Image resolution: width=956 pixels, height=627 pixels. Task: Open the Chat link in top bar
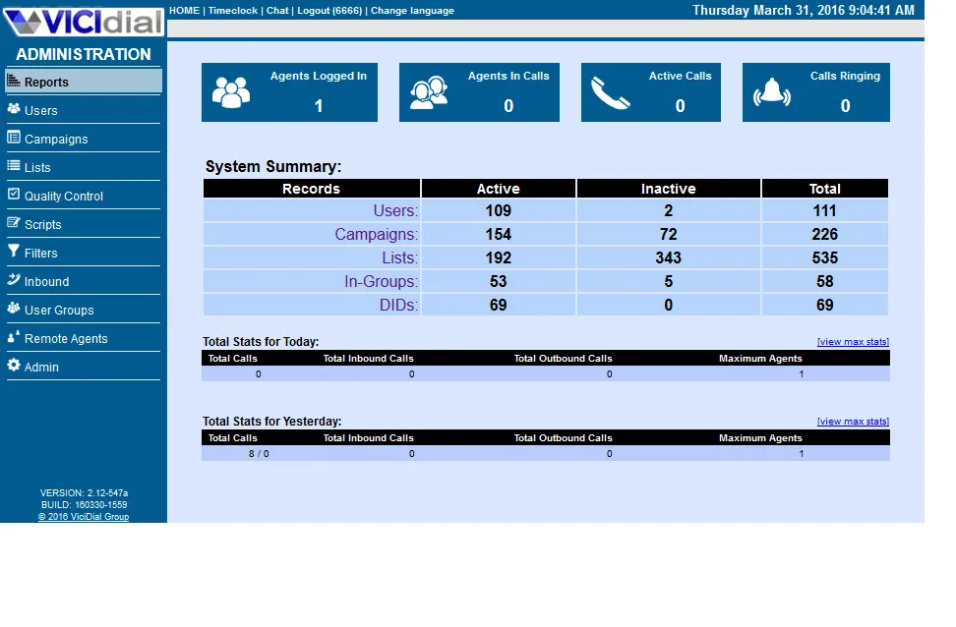pyautogui.click(x=277, y=11)
